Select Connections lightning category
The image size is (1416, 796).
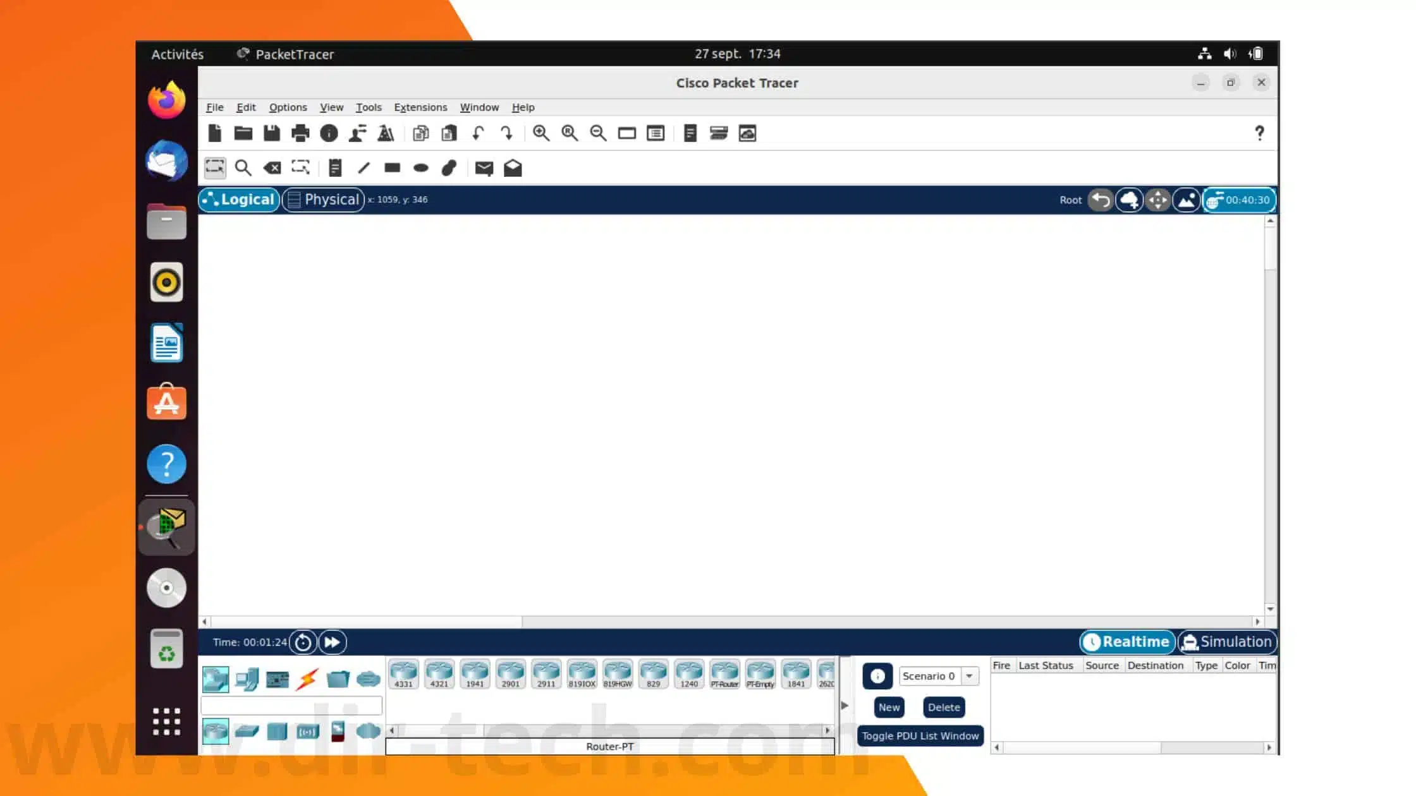[x=307, y=680]
